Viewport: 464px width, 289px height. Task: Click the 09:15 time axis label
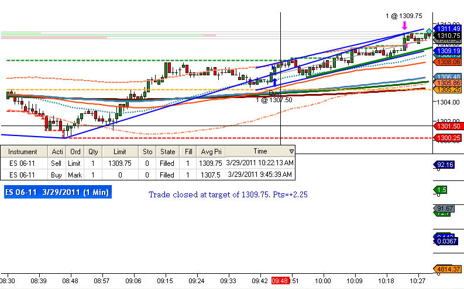click(x=165, y=281)
